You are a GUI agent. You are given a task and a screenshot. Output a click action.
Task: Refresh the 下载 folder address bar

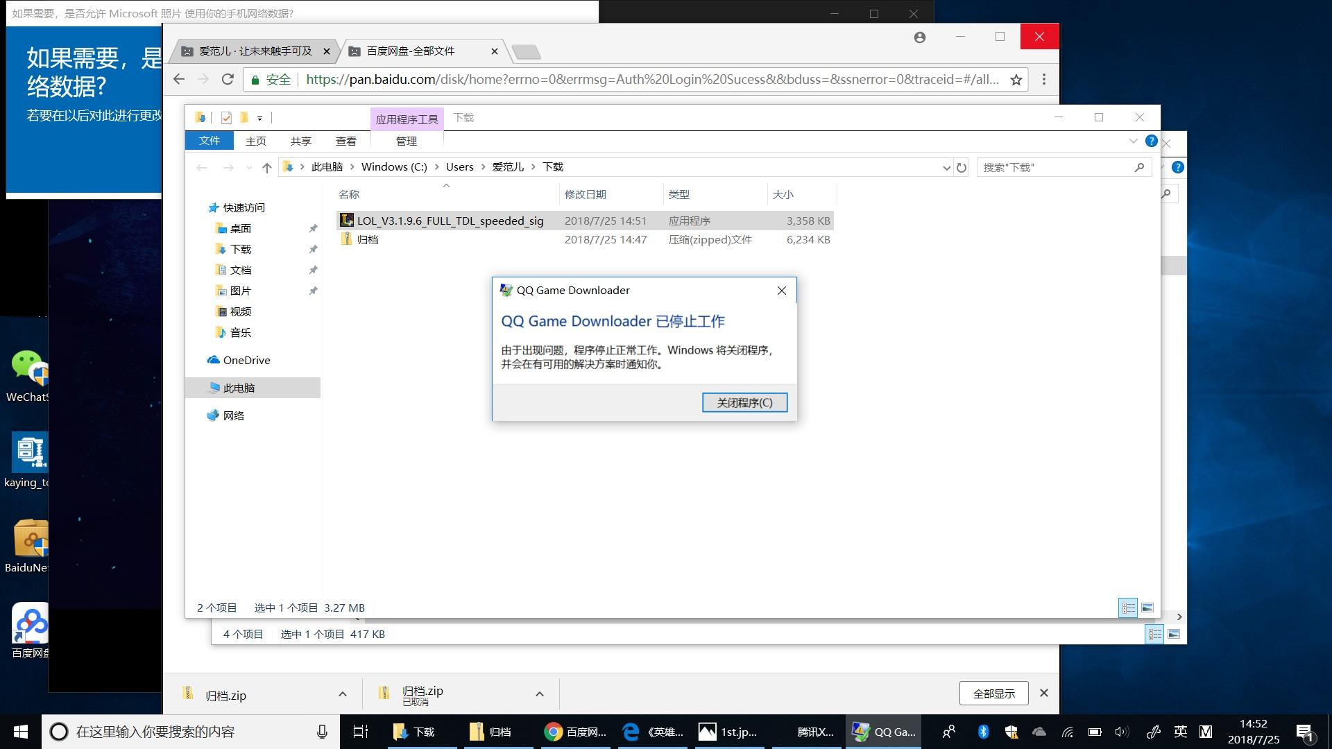point(962,167)
